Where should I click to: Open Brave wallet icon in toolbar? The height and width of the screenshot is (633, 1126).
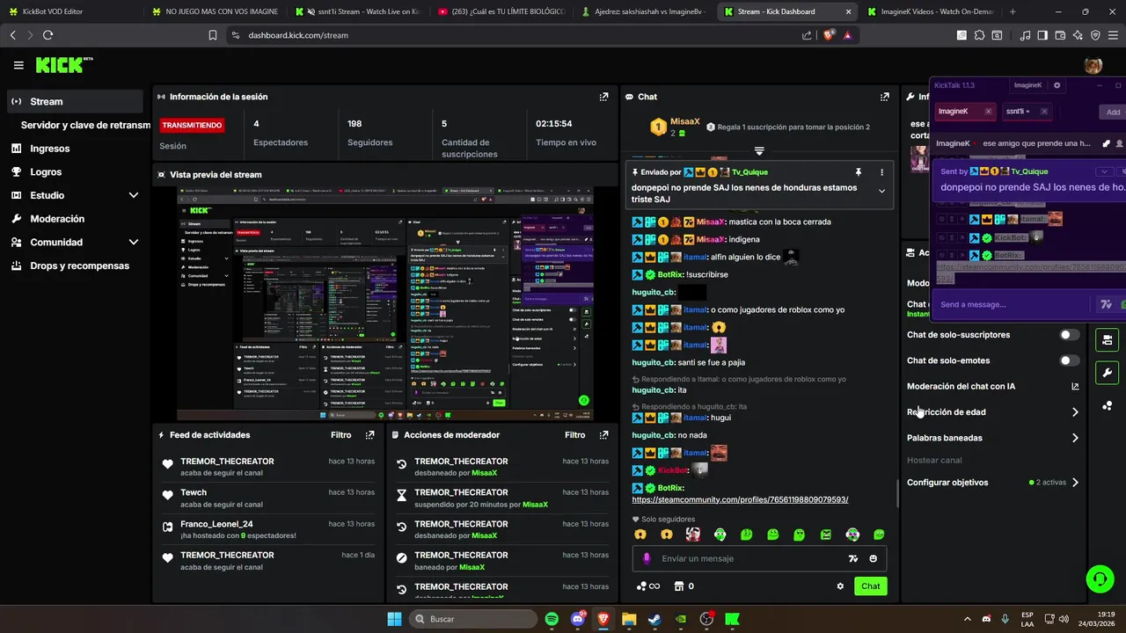tap(1060, 35)
